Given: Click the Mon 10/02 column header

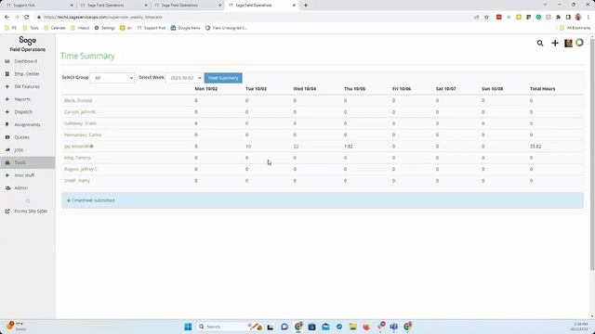Looking at the screenshot, I should tap(206, 89).
